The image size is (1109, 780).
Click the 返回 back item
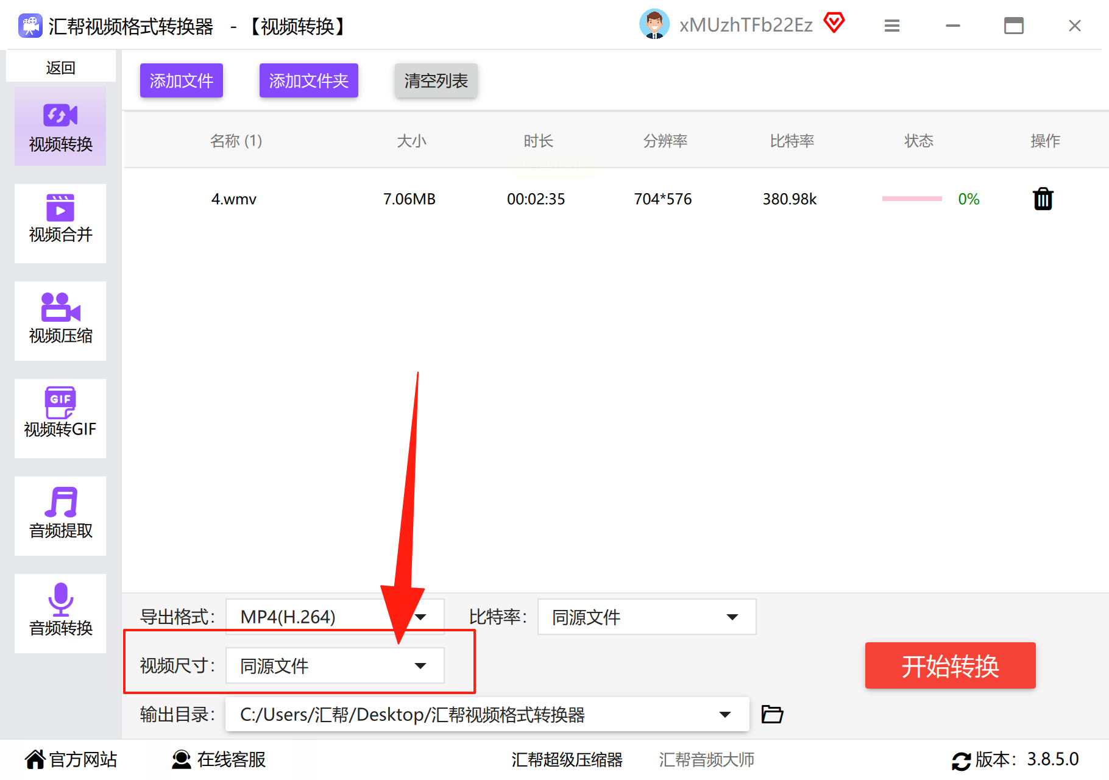[60, 67]
